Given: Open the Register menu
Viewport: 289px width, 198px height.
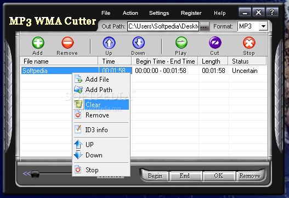Looking at the screenshot, I should (x=191, y=13).
